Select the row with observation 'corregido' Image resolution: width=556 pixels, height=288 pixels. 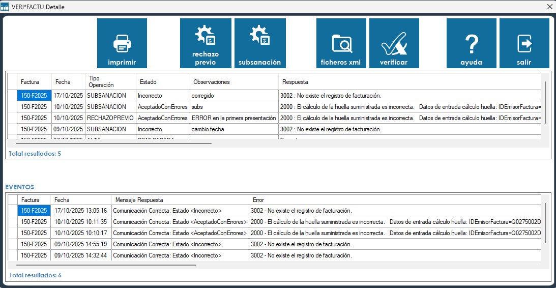click(x=203, y=95)
